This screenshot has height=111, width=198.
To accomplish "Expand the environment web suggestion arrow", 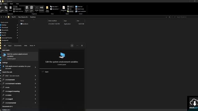I will (x=35, y=80).
